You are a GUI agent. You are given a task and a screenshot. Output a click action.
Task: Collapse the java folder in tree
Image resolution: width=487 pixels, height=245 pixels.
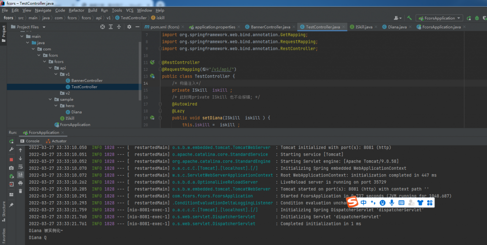(x=28, y=42)
